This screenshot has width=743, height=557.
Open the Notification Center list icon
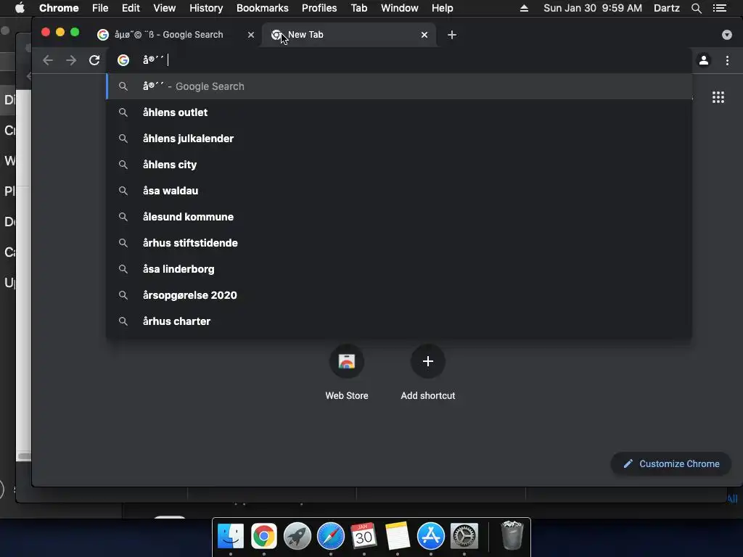pyautogui.click(x=720, y=8)
